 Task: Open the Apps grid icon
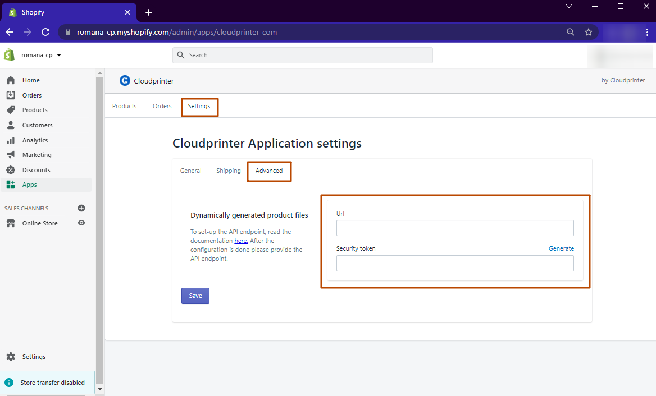pyautogui.click(x=11, y=185)
